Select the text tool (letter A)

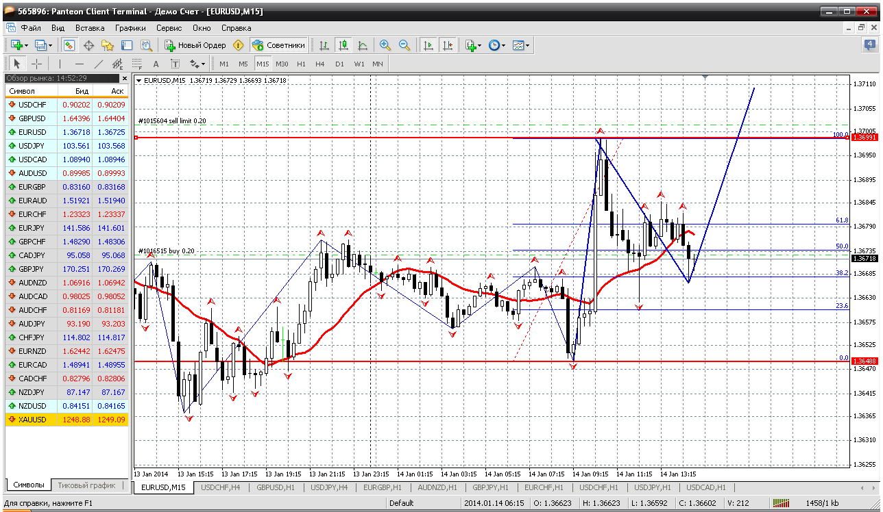tap(156, 64)
